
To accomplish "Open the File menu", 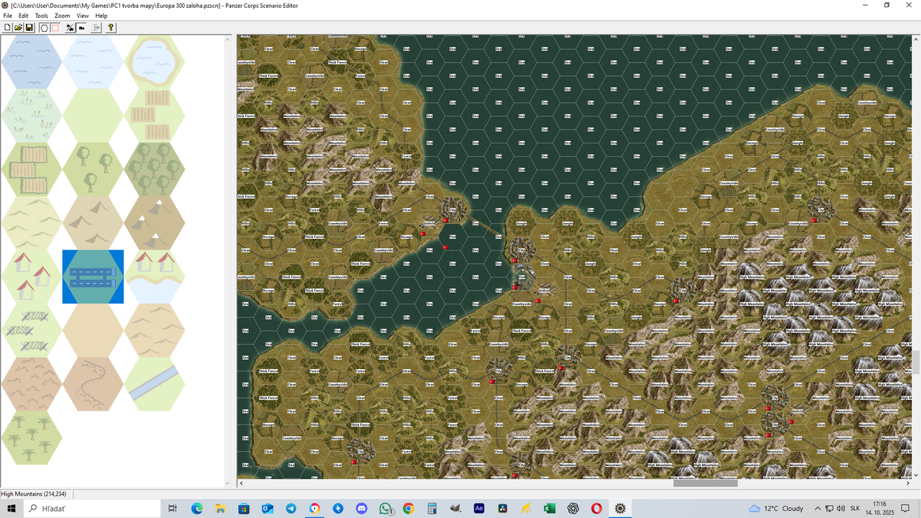I will pos(8,16).
